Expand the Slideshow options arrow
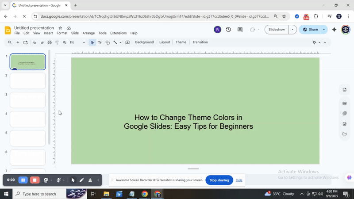The height and width of the screenshot is (199, 354). (292, 30)
